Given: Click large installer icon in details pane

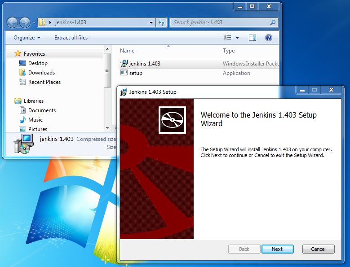Looking at the screenshot, I should click(24, 144).
